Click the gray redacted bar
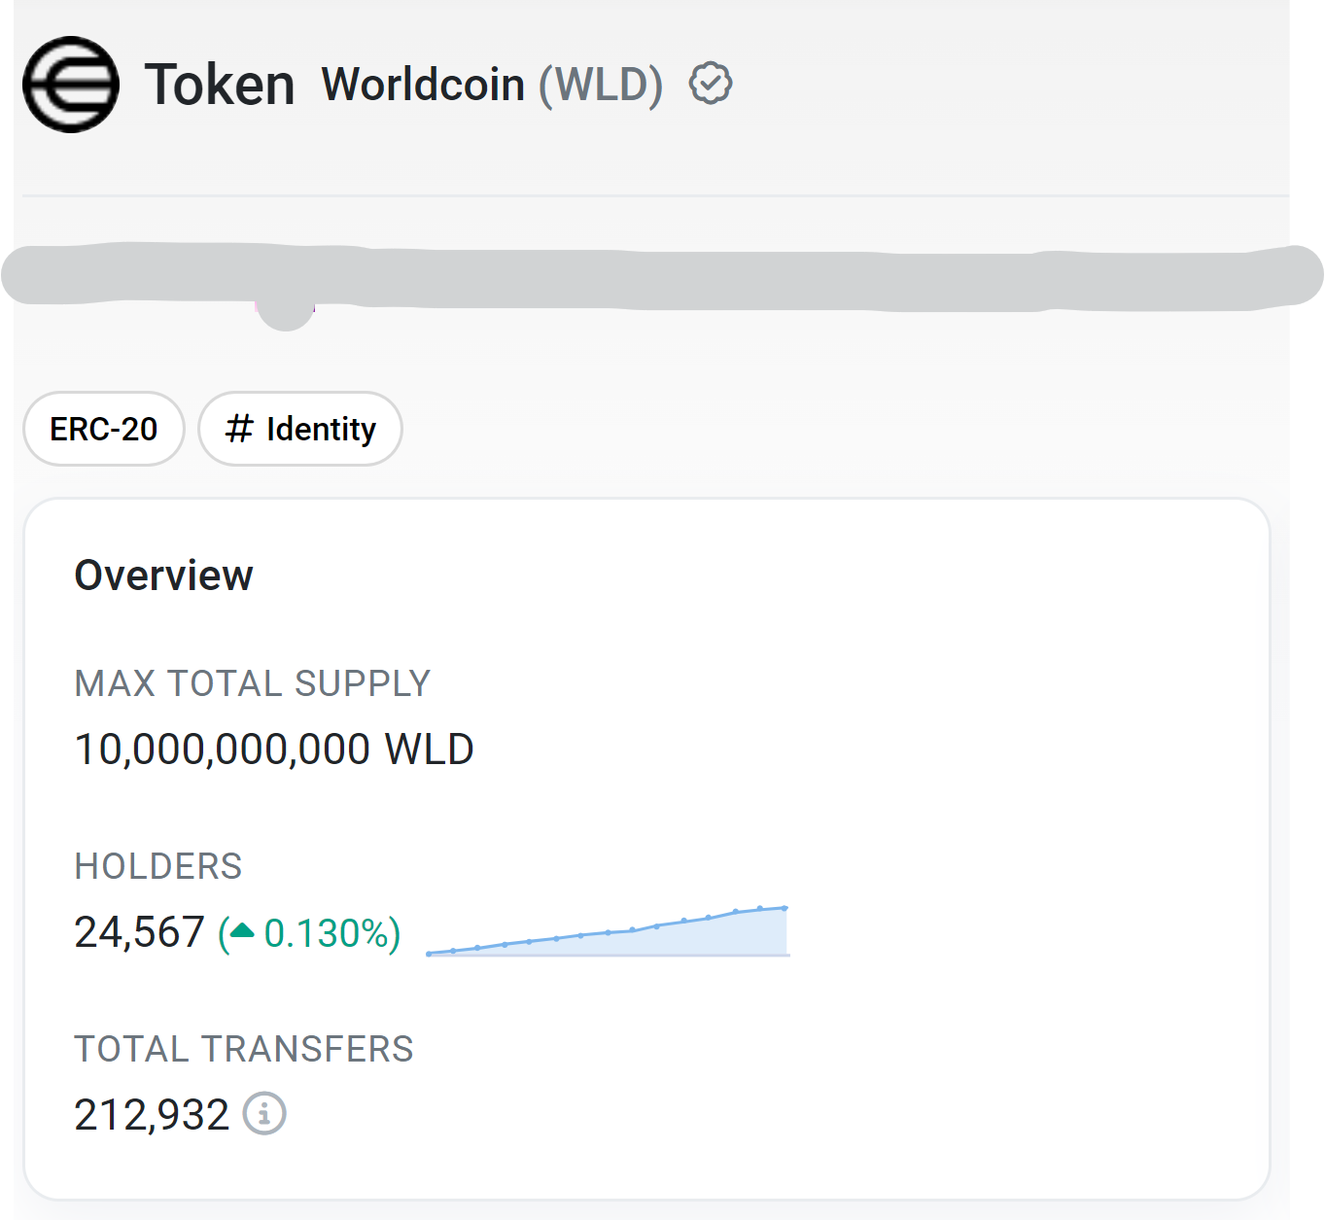The height and width of the screenshot is (1220, 1325). 661,279
